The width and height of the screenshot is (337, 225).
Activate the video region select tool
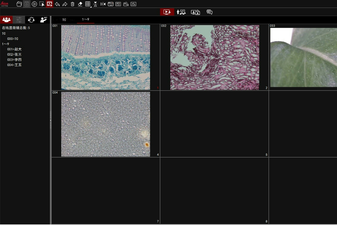tap(50, 4)
